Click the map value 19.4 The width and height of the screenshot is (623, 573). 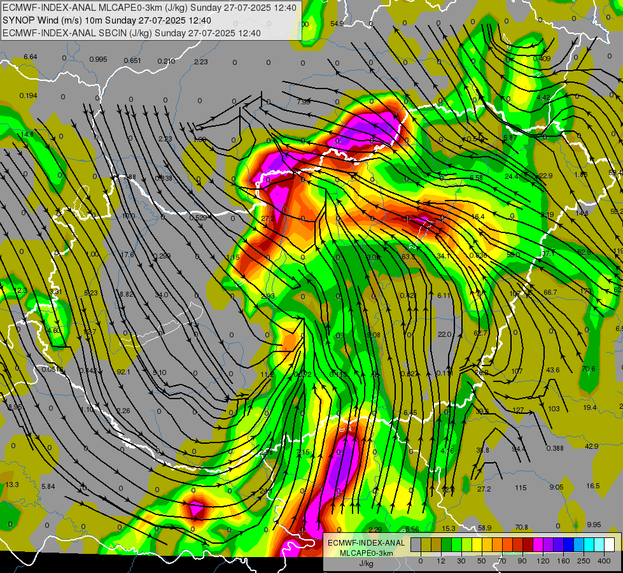pyautogui.click(x=590, y=407)
